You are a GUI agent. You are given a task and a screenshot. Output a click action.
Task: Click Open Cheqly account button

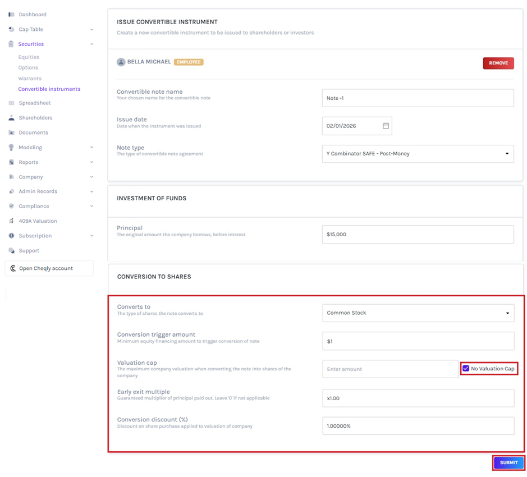coord(49,268)
